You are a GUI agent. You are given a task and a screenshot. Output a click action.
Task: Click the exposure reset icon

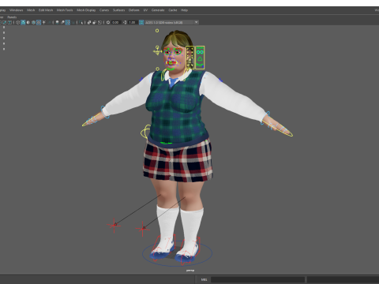108,22
